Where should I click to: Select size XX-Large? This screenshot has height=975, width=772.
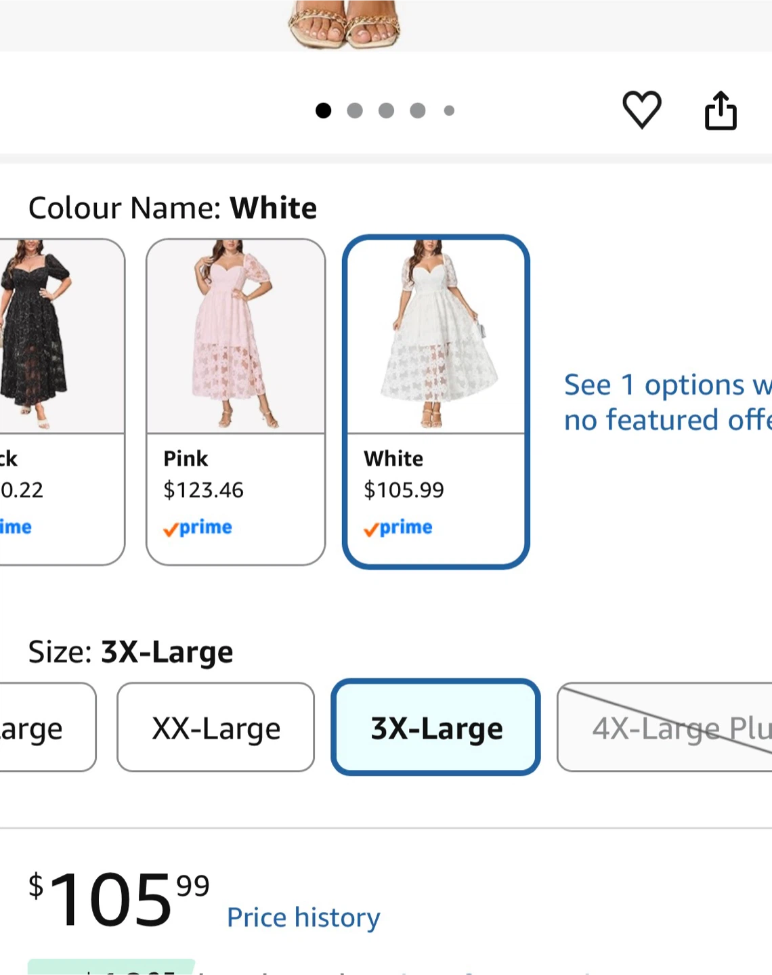pyautogui.click(x=216, y=727)
